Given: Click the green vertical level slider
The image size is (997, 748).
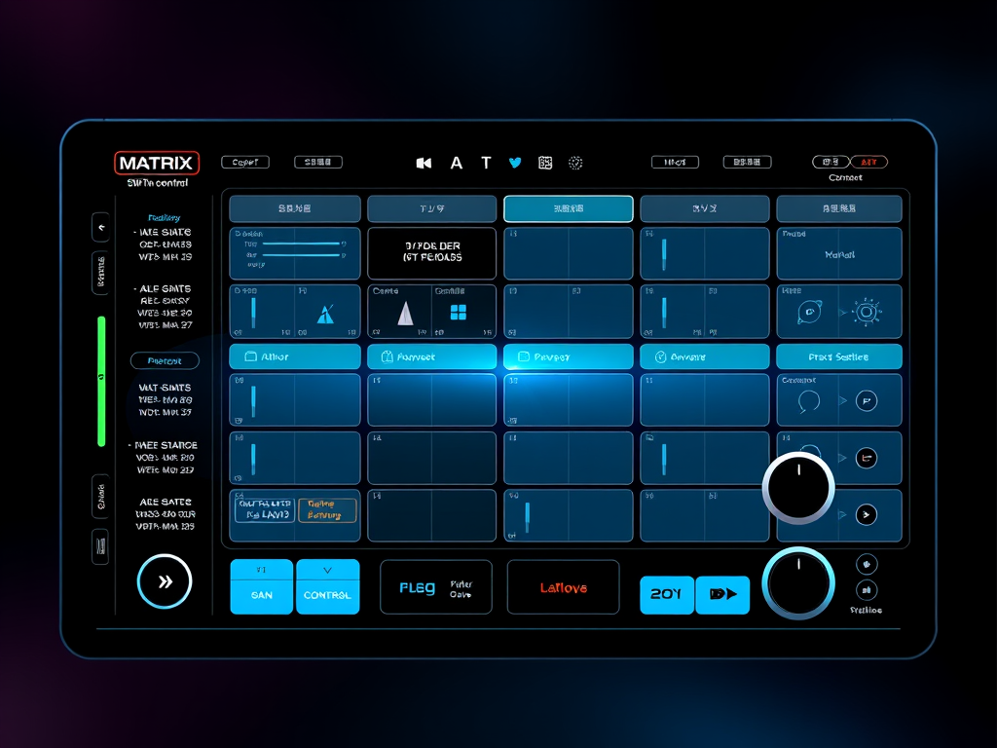Looking at the screenshot, I should point(100,381).
